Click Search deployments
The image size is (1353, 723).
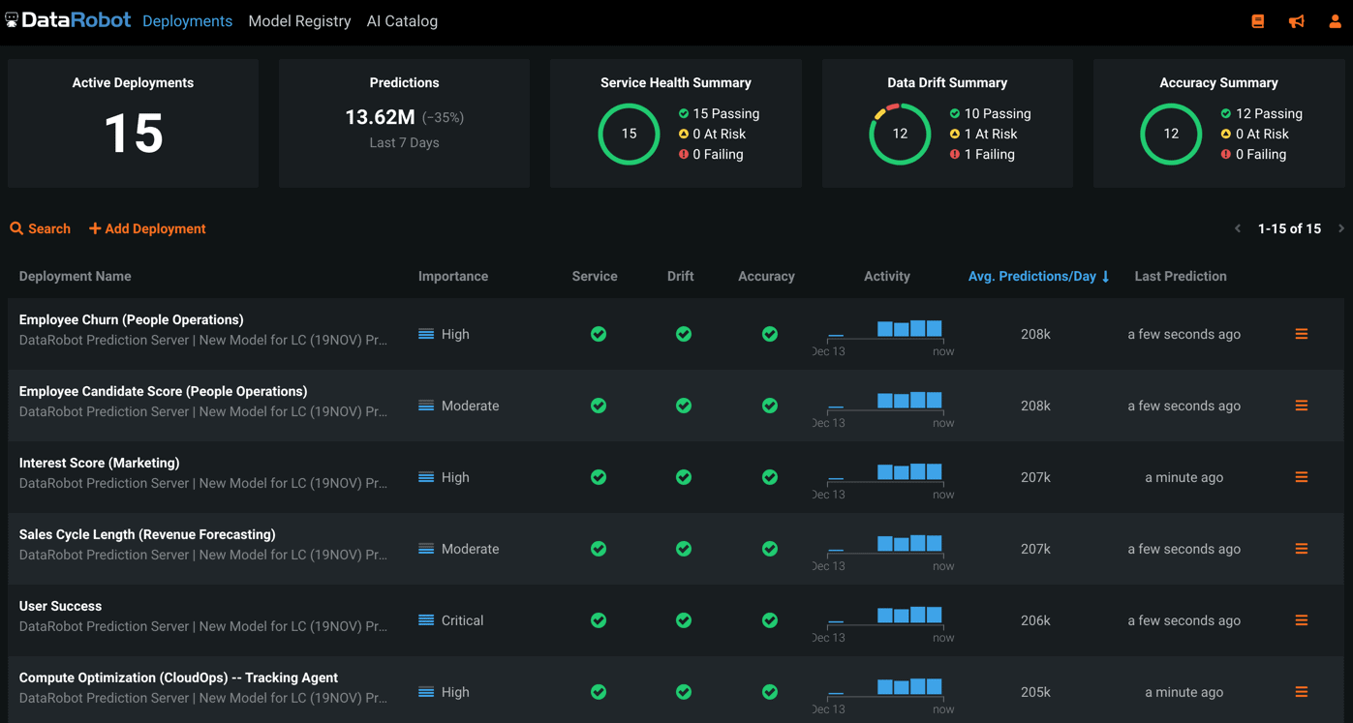[41, 228]
